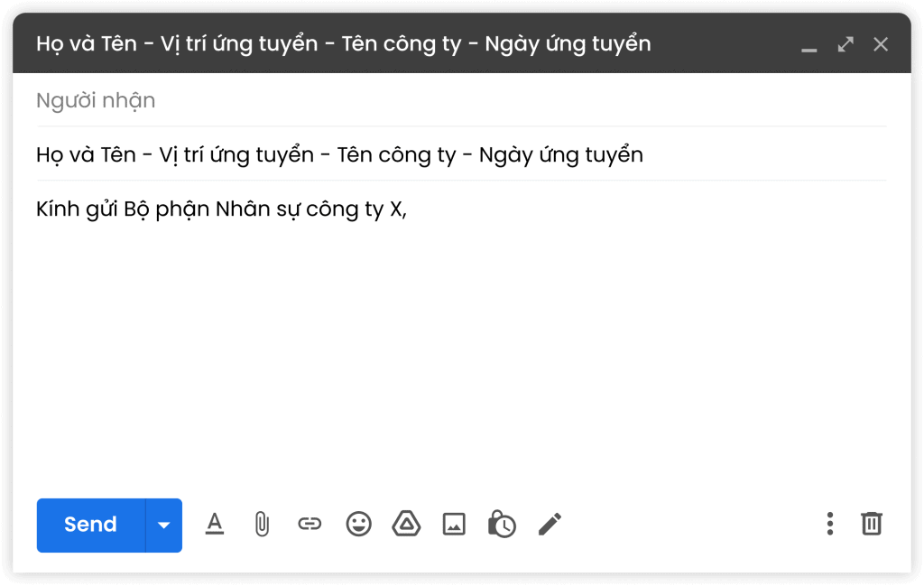Attach a file with the paperclip icon
Screen dimensions: 924x586
click(262, 524)
